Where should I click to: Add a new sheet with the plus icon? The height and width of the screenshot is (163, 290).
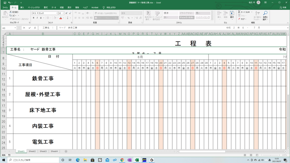66,151
